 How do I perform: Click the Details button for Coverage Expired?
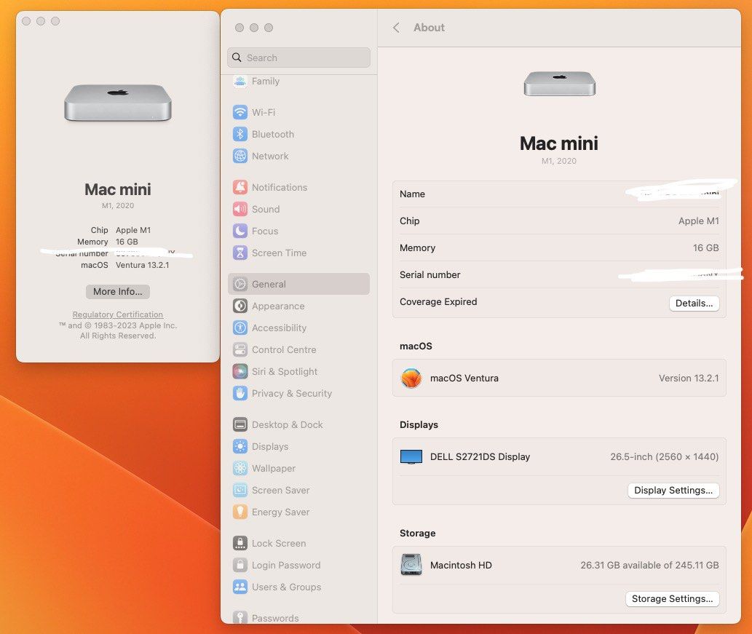(x=693, y=303)
